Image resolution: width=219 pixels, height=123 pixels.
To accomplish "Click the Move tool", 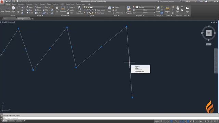I will point(29,7).
